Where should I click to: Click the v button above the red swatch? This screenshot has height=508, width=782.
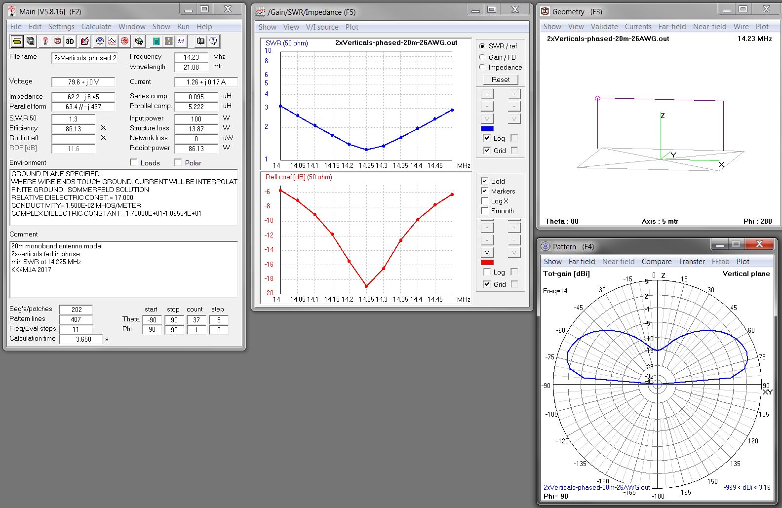487,252
